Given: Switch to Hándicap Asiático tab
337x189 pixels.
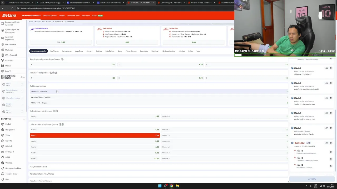Looking at the screenshot, I should coord(168,51).
